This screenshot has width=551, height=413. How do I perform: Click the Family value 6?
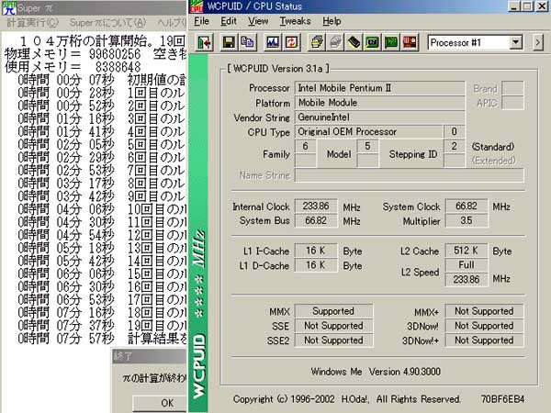pyautogui.click(x=306, y=146)
